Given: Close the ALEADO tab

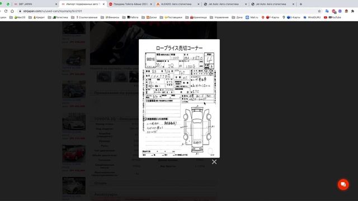Looking at the screenshot, I should click(198, 4).
